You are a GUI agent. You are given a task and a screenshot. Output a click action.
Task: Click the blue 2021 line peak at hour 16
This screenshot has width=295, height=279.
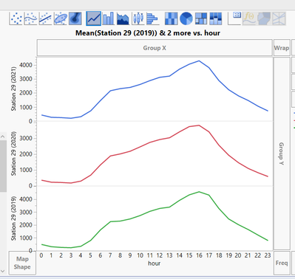pos(199,61)
